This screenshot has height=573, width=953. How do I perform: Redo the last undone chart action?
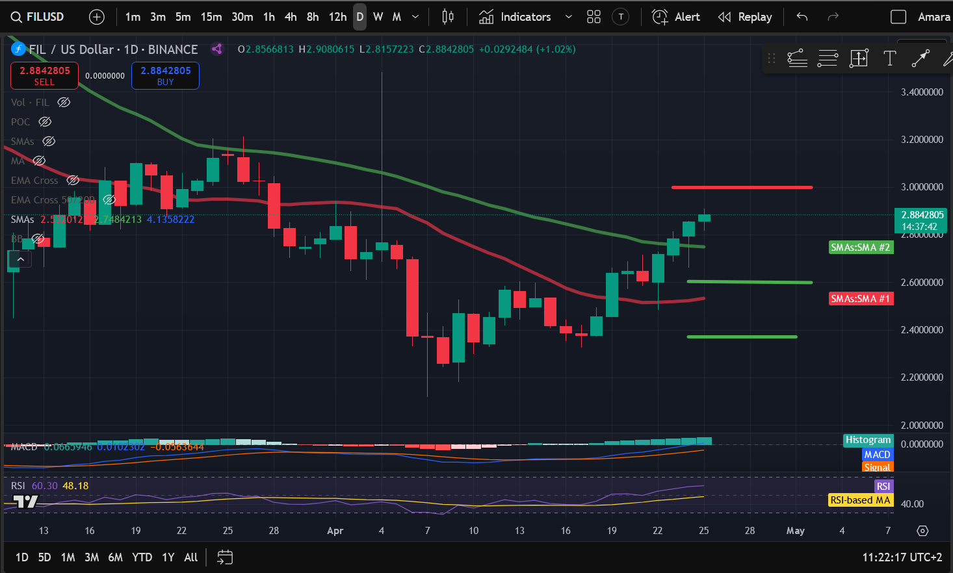coord(833,17)
